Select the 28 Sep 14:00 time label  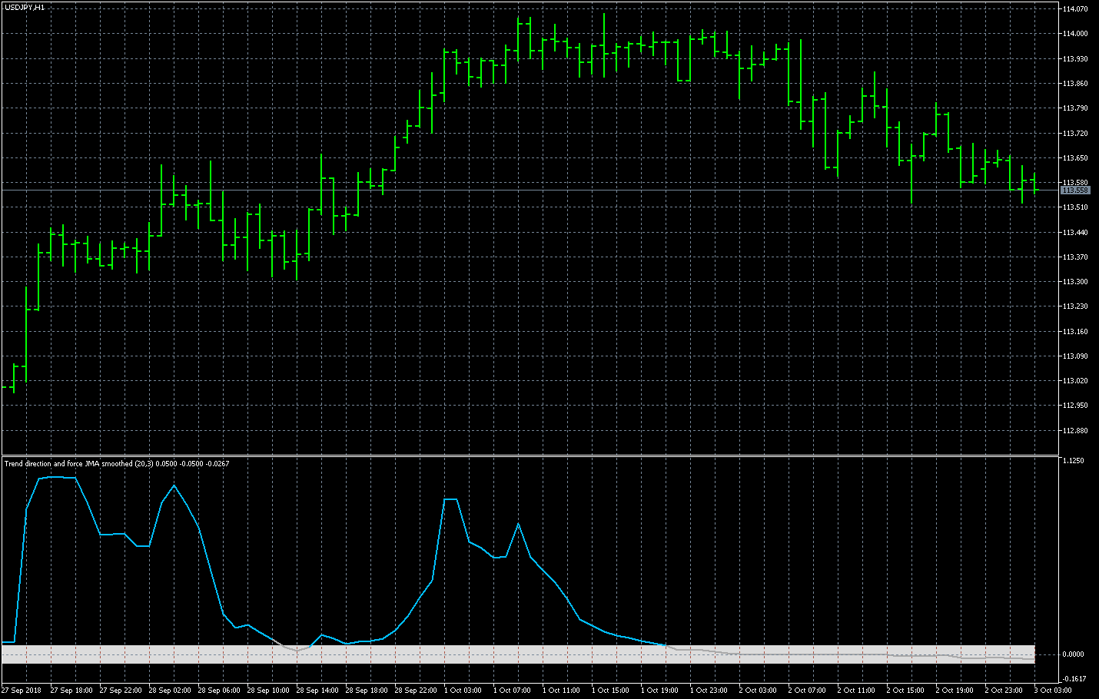pos(317,690)
